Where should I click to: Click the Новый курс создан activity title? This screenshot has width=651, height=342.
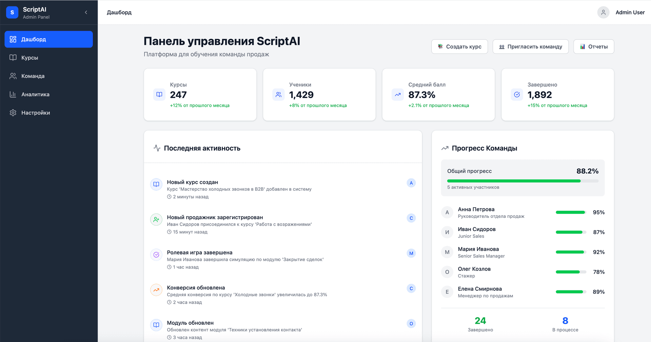click(x=192, y=182)
